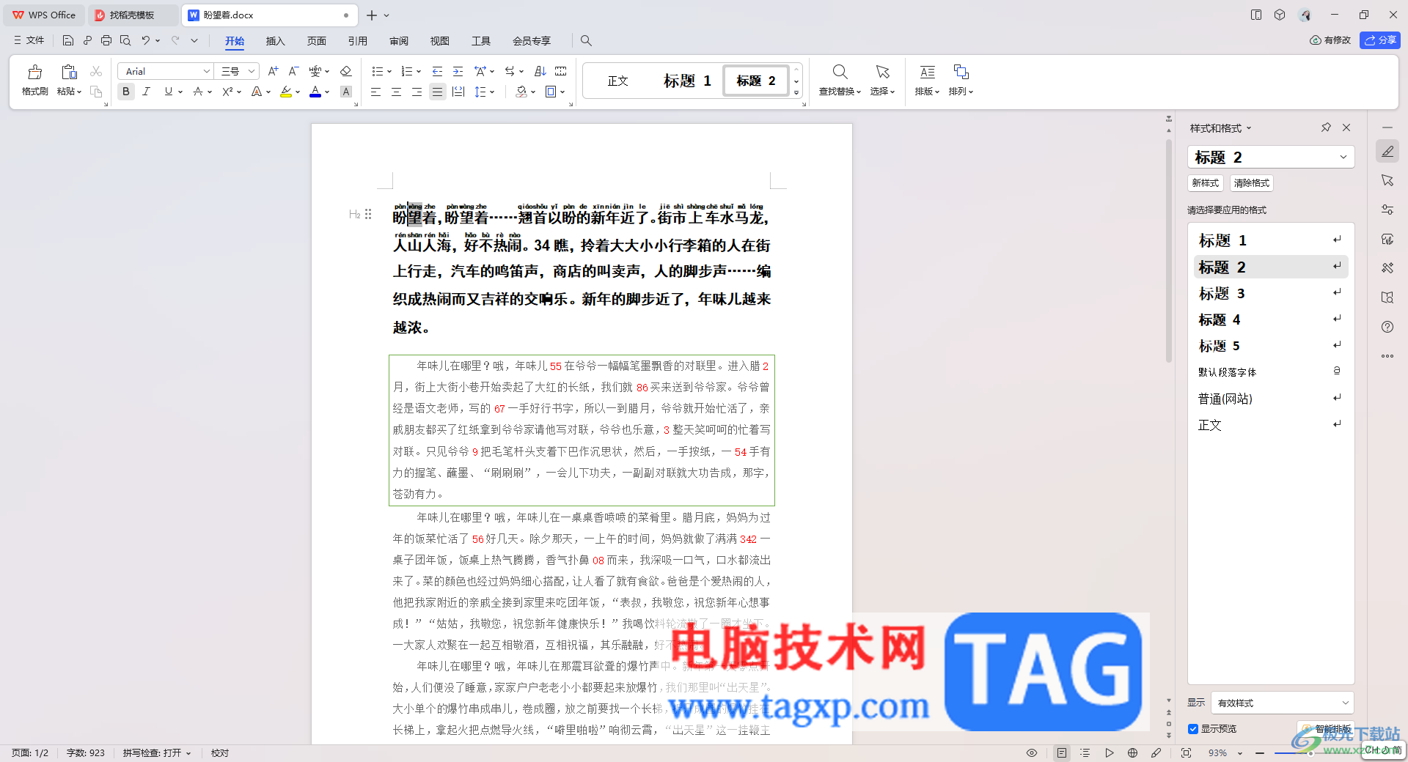Open the zoom percentage 93% dropdown
Screen dimensions: 1408x762
(x=1240, y=753)
